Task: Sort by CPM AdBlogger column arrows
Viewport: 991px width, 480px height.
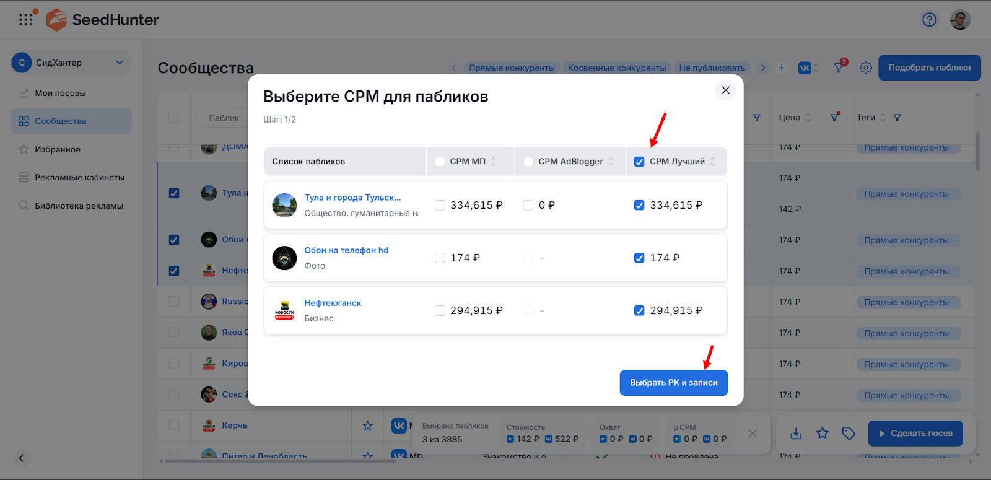Action: coord(611,162)
